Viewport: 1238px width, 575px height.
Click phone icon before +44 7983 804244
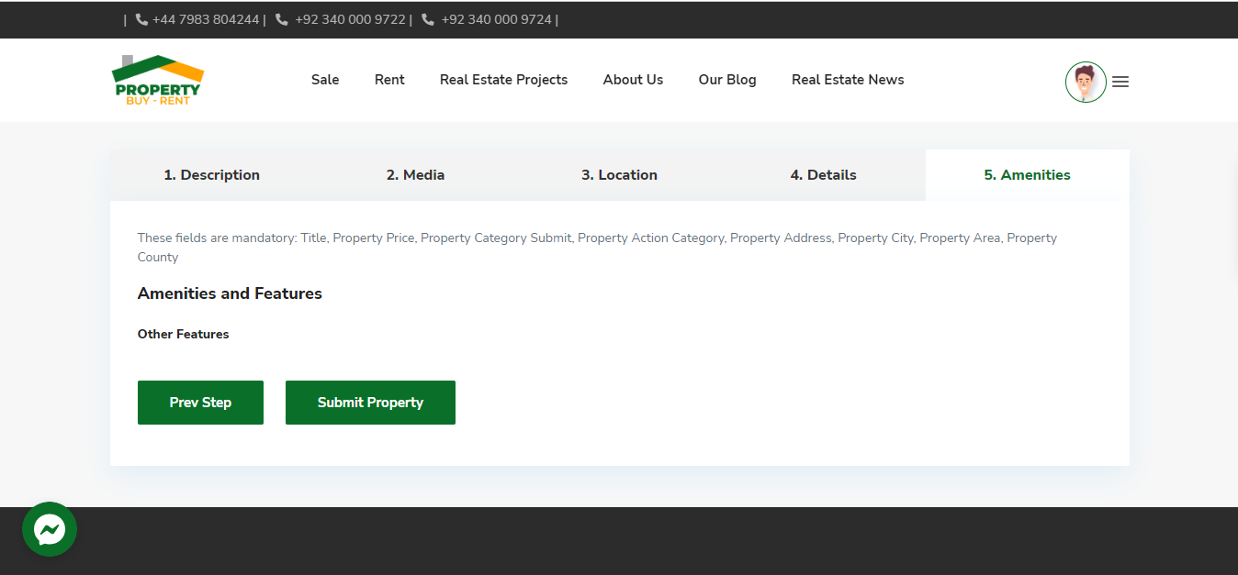pos(141,19)
